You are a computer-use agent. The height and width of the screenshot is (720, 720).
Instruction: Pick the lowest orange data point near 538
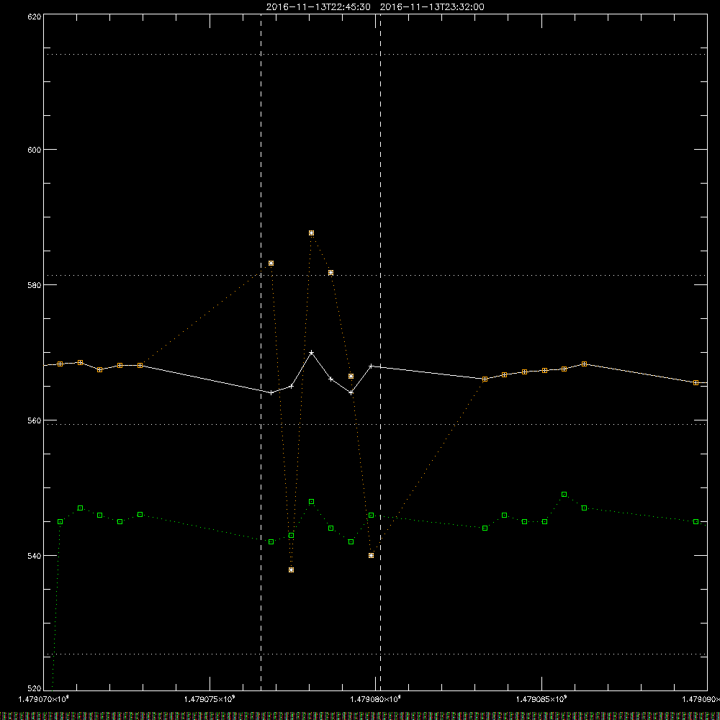tap(291, 570)
